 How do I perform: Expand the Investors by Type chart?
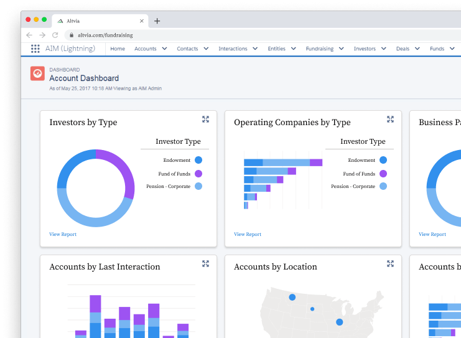pos(205,119)
